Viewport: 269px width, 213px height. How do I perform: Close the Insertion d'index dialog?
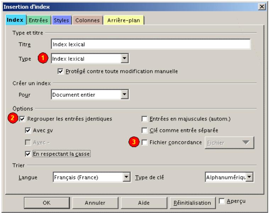[x=262, y=7]
